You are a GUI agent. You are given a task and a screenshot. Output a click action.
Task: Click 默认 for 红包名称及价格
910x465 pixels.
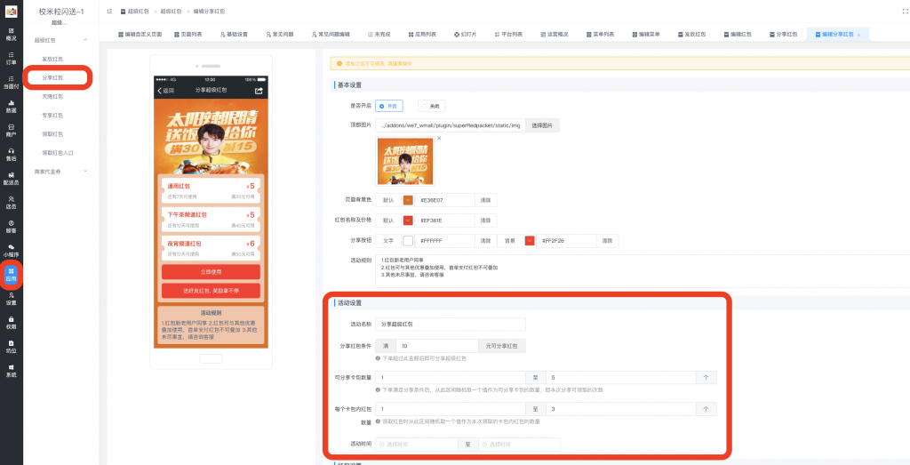click(x=388, y=220)
